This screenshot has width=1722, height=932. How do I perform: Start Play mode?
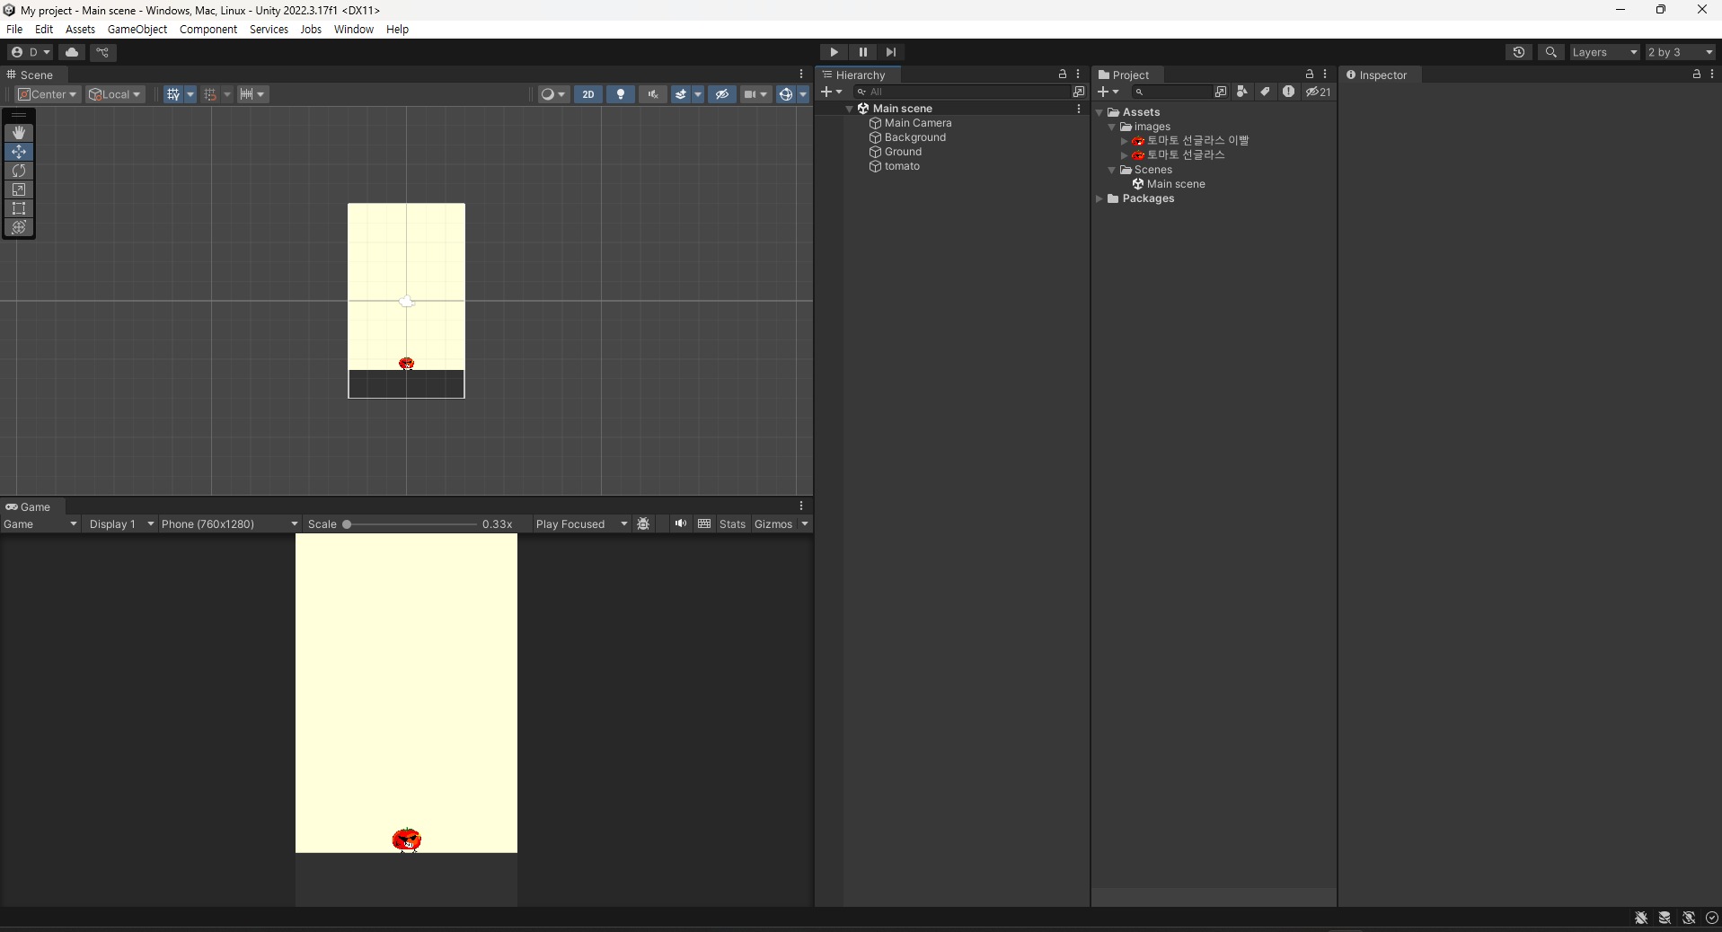pos(834,52)
